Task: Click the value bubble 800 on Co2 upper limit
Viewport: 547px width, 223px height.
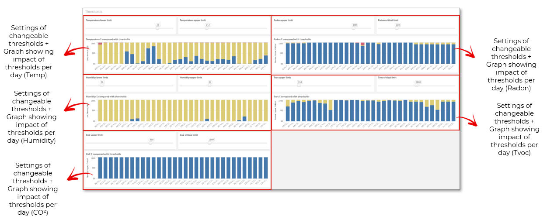Action: pyautogui.click(x=151, y=140)
